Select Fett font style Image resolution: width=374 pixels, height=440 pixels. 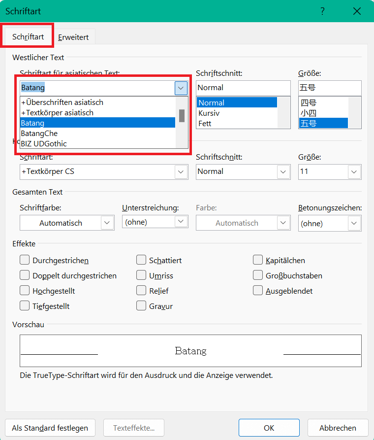coord(205,124)
